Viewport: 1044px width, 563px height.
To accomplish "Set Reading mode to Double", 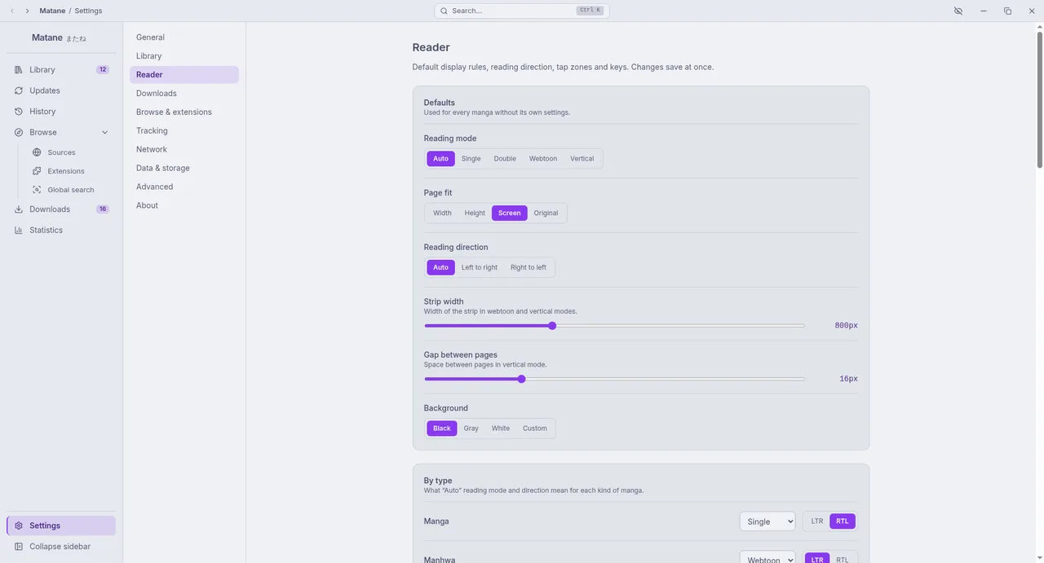I will [x=505, y=159].
